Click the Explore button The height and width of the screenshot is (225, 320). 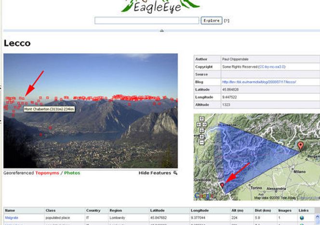[212, 21]
